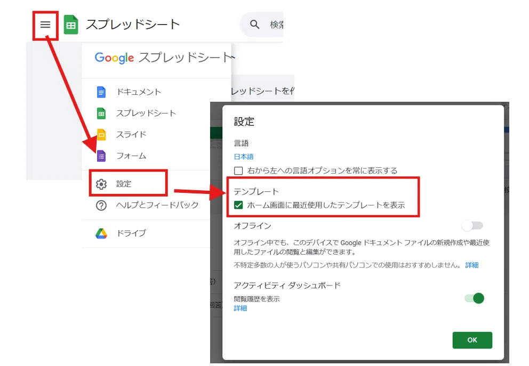The height and width of the screenshot is (366, 529).
Task: Click the Google Drive triangle icon
Action: coord(101,233)
